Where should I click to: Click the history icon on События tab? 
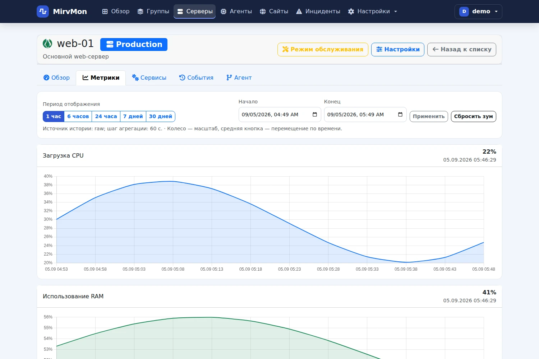click(182, 78)
